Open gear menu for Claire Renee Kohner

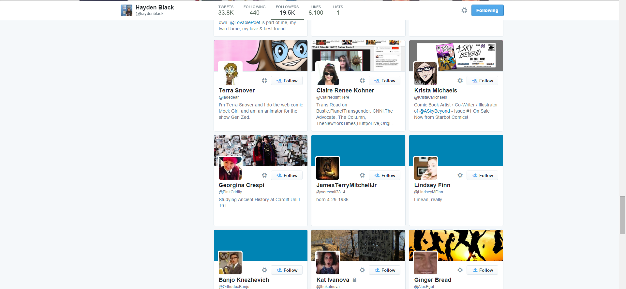tap(362, 80)
